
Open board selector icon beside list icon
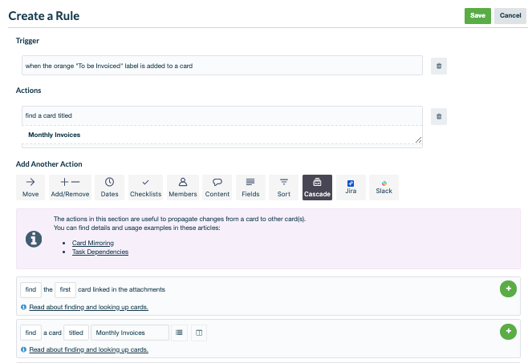pyautogui.click(x=200, y=332)
